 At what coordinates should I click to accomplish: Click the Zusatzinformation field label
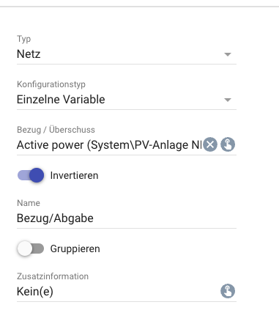[x=53, y=276]
